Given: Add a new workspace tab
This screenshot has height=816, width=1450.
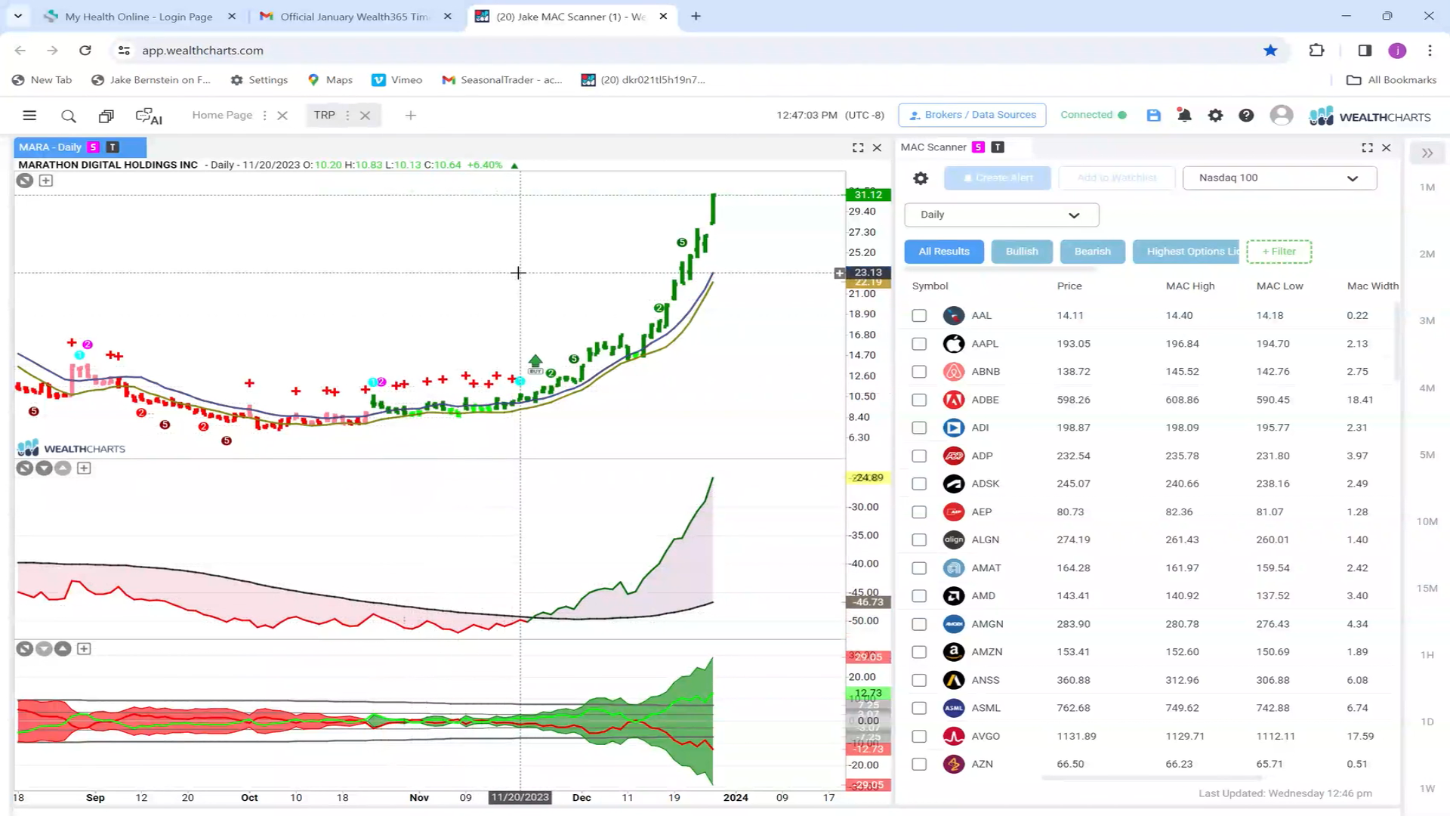Looking at the screenshot, I should click(411, 116).
